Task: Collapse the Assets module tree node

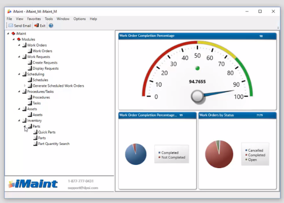Action: [19, 109]
